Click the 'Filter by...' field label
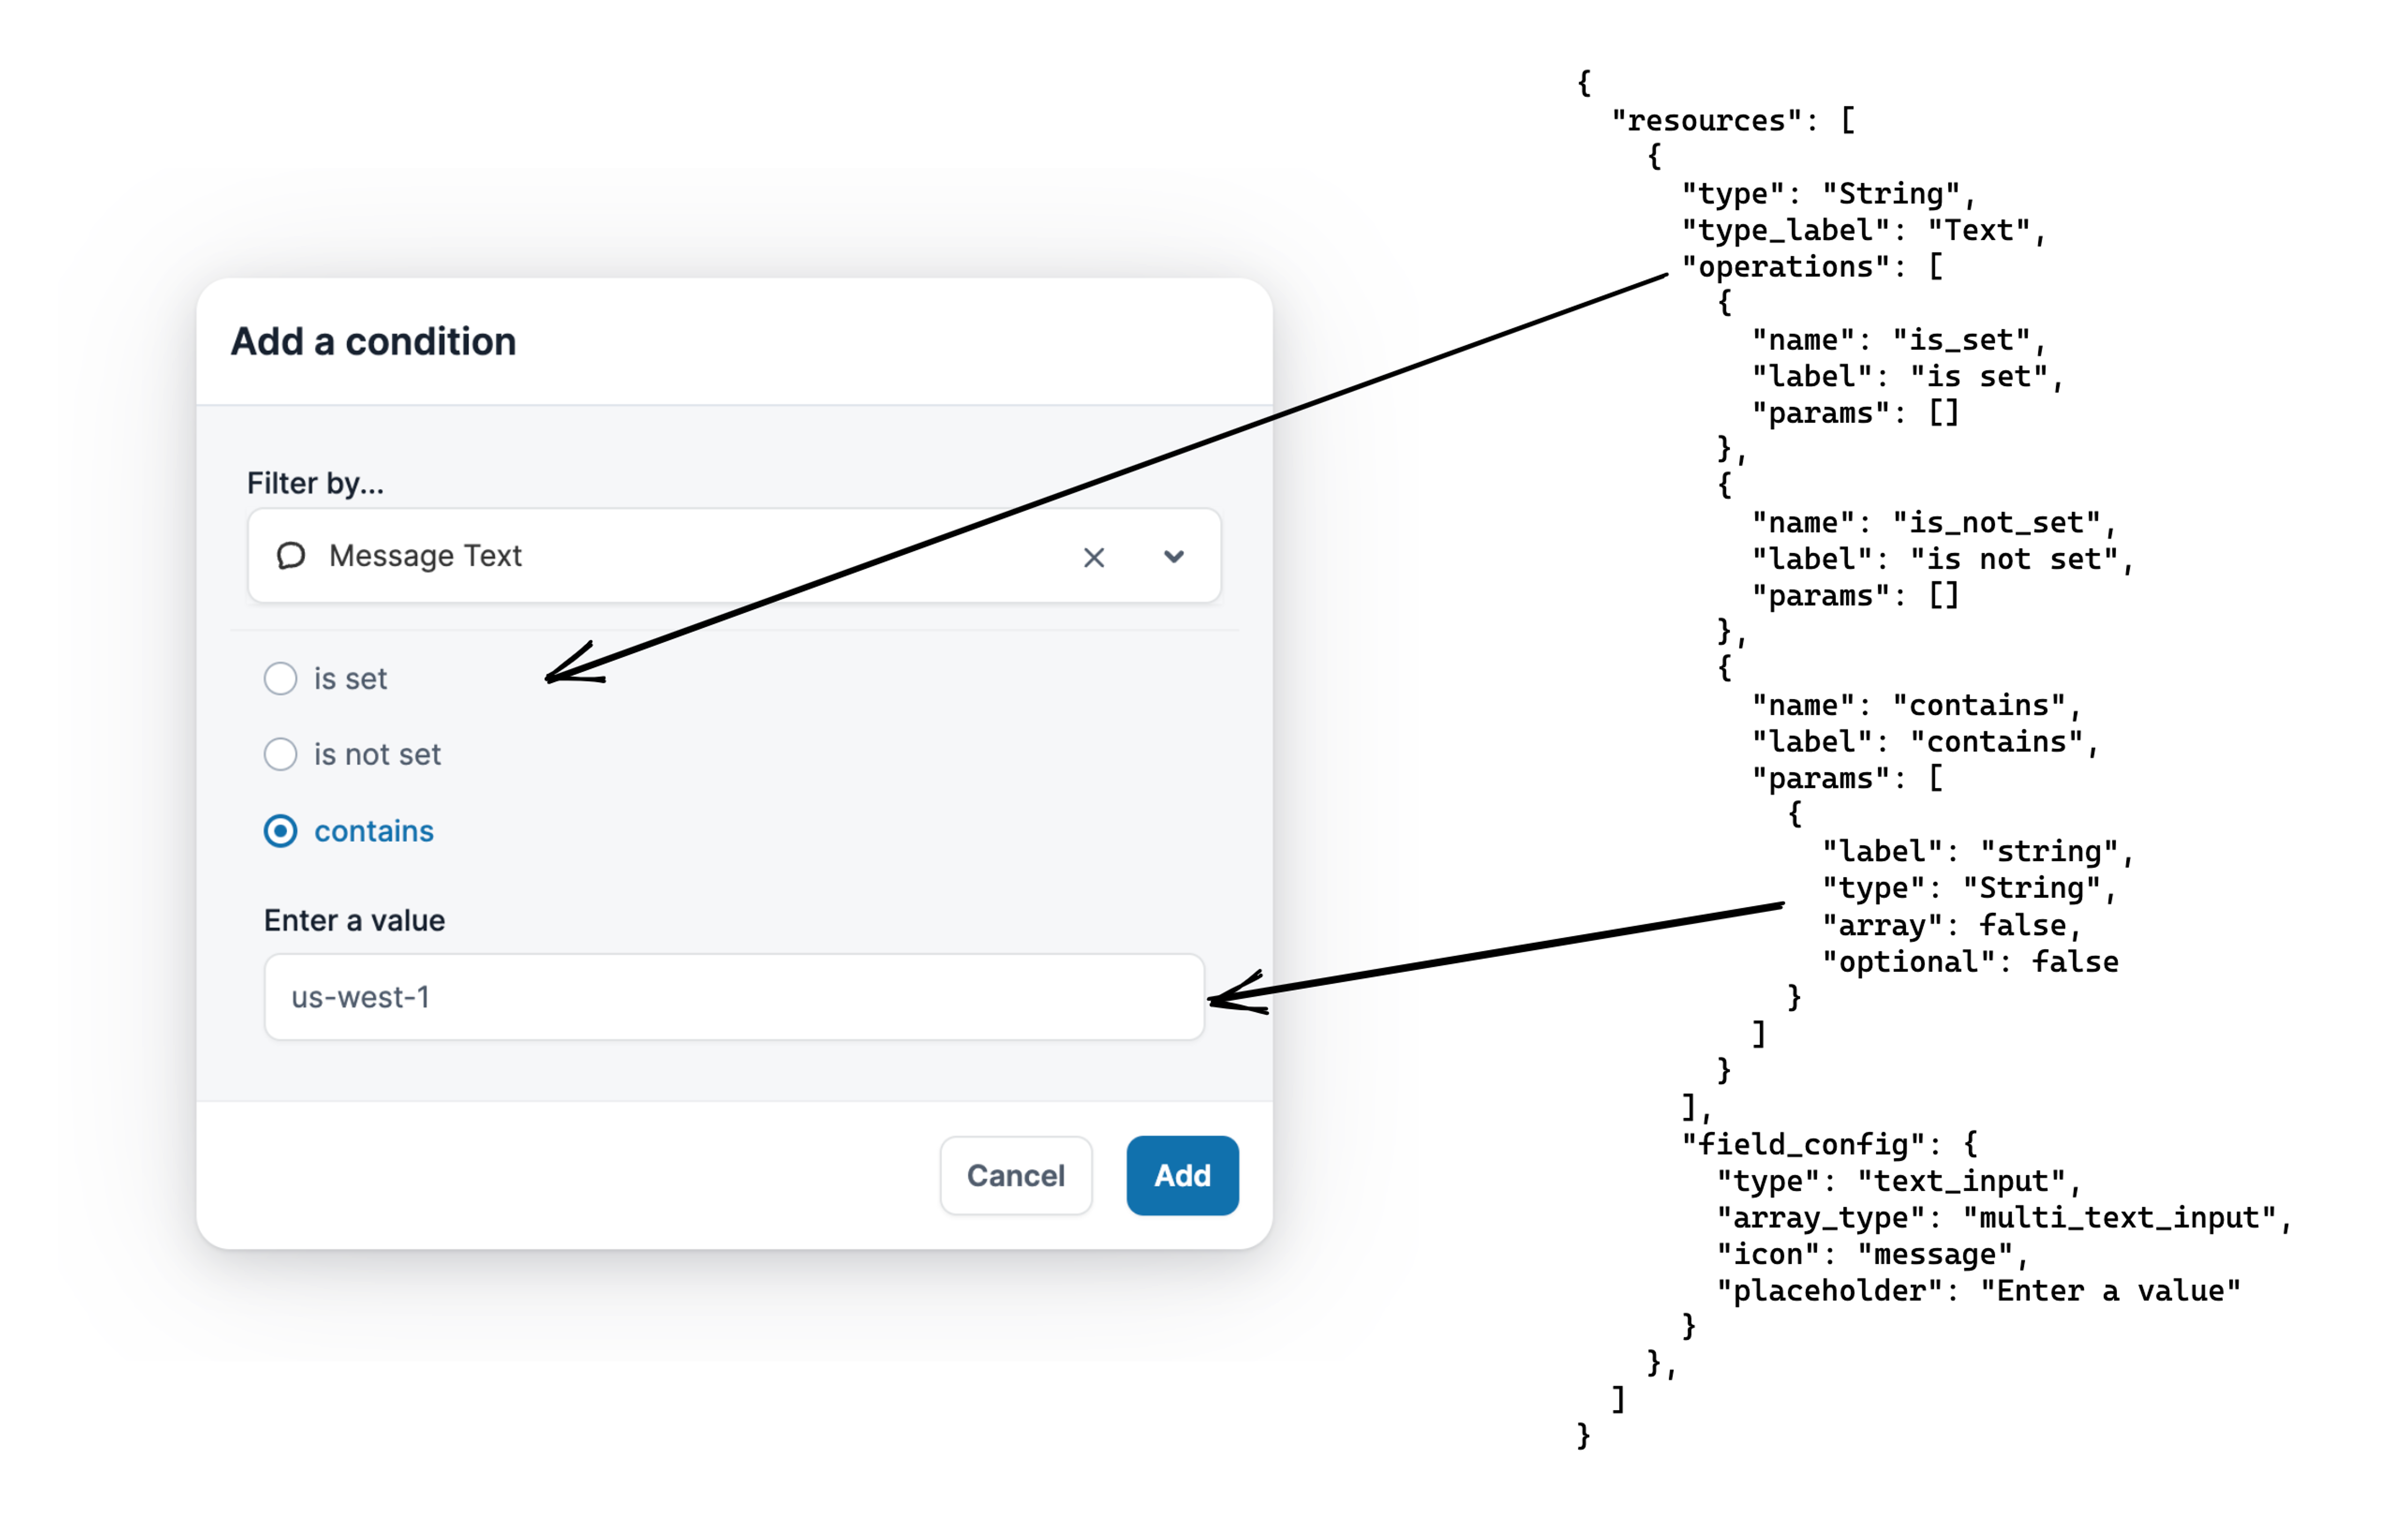This screenshot has width=2408, height=1528. [x=315, y=484]
